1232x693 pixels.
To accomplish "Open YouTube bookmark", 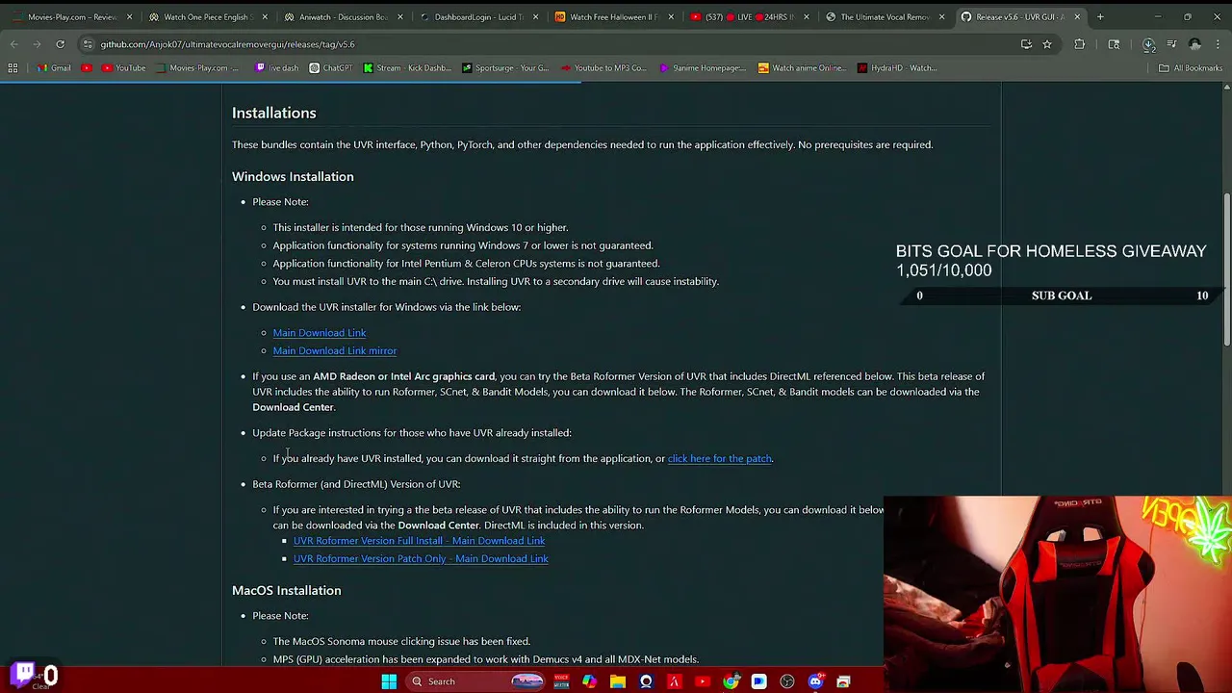I will pos(123,68).
